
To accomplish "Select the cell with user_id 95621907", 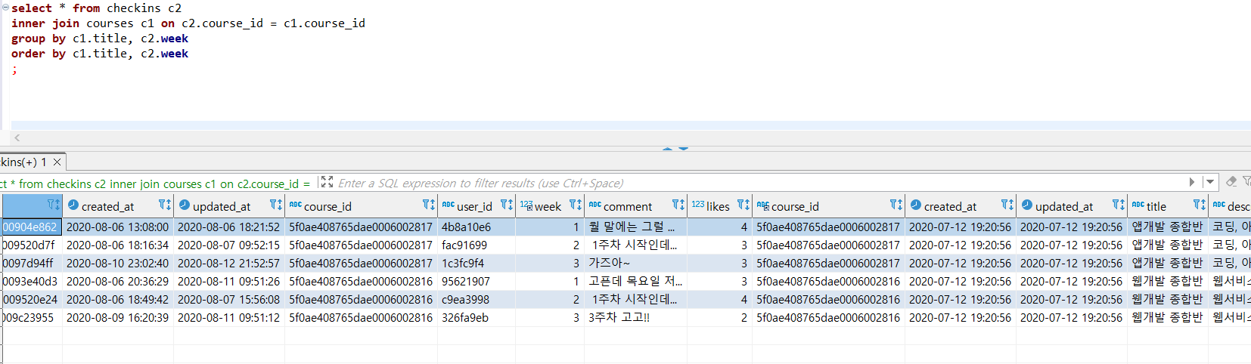I will click(x=476, y=281).
